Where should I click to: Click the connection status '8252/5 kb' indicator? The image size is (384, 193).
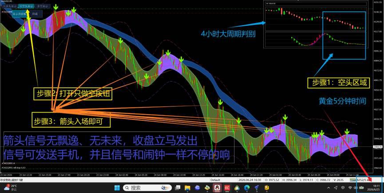(361, 180)
